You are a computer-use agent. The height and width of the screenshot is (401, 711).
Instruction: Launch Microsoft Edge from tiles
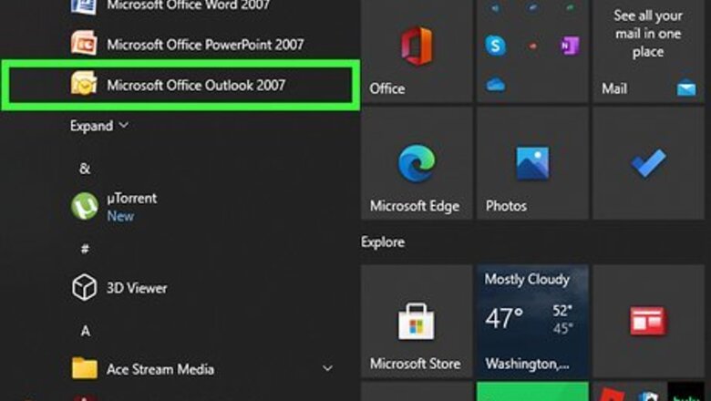417,163
